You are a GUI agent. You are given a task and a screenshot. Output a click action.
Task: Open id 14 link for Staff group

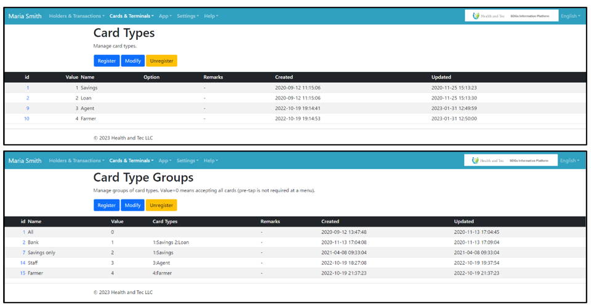[x=23, y=263]
